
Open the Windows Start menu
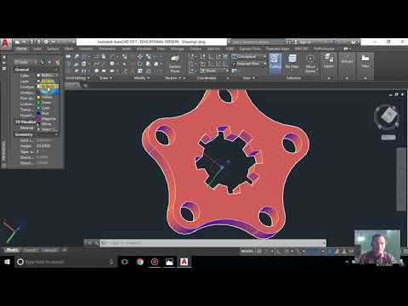point(7,262)
